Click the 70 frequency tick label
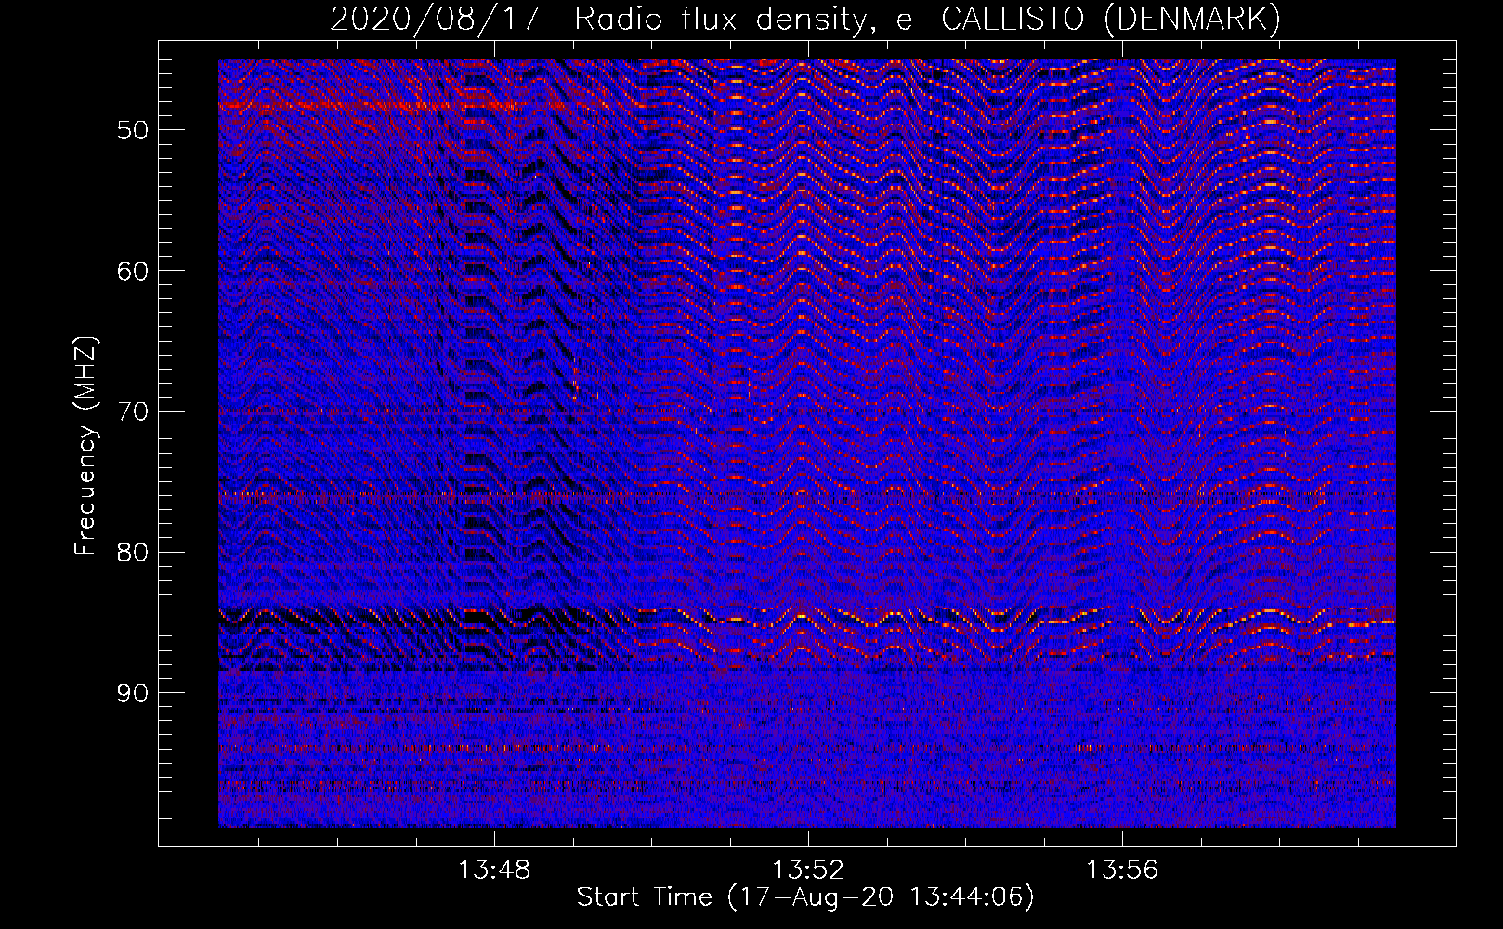Image resolution: width=1503 pixels, height=929 pixels. pos(133,412)
